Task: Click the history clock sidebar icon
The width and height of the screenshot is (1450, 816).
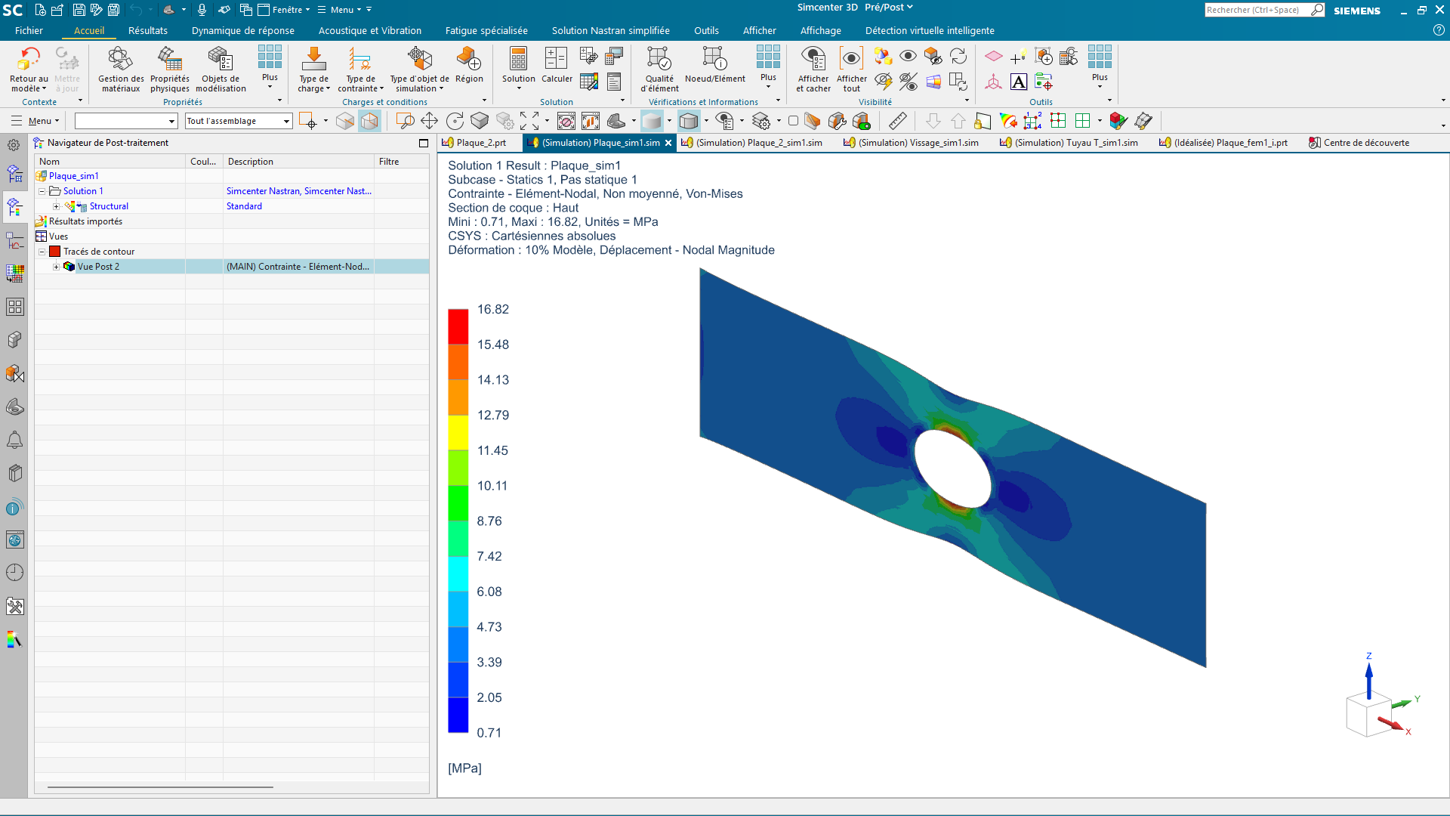Action: 14,573
